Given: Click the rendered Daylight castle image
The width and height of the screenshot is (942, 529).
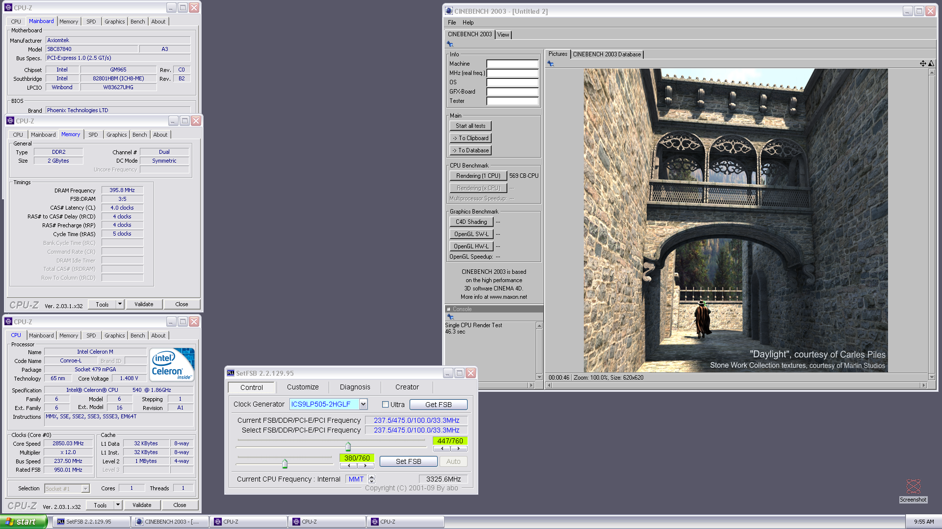Looking at the screenshot, I should click(735, 220).
